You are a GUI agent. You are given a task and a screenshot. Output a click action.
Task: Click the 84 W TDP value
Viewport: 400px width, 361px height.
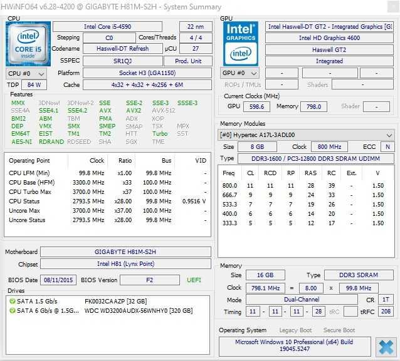[34, 85]
